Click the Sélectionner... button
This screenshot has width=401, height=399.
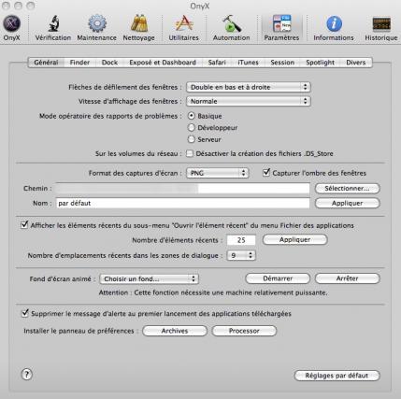click(348, 189)
